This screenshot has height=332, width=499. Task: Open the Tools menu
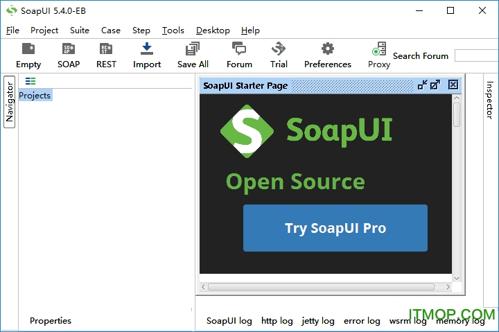[x=173, y=30]
